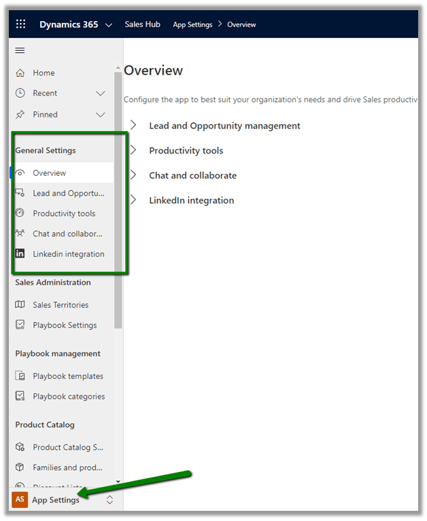
Task: Open Sales Territories map icon
Action: pyautogui.click(x=20, y=305)
